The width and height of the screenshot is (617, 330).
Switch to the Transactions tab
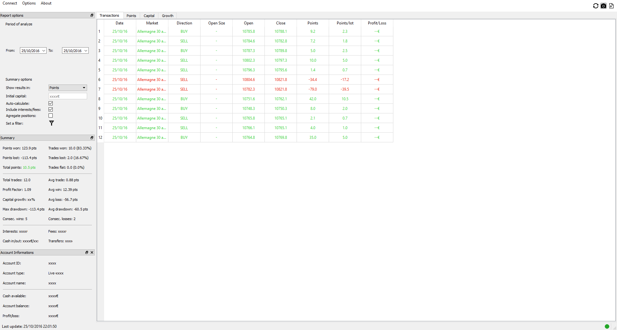109,15
